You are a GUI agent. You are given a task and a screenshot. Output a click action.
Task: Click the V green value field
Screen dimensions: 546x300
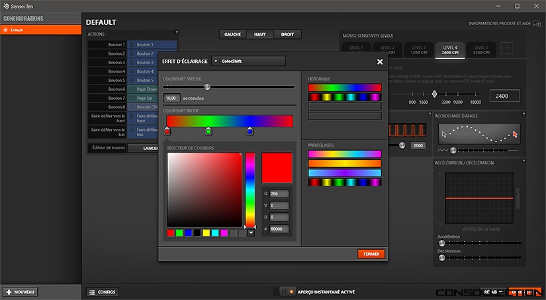coord(279,206)
